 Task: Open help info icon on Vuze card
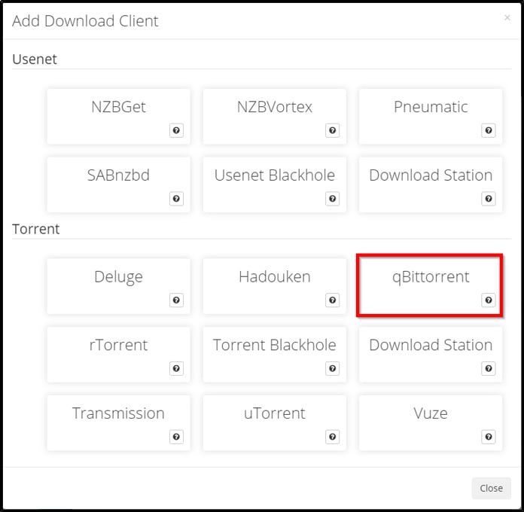tap(489, 437)
